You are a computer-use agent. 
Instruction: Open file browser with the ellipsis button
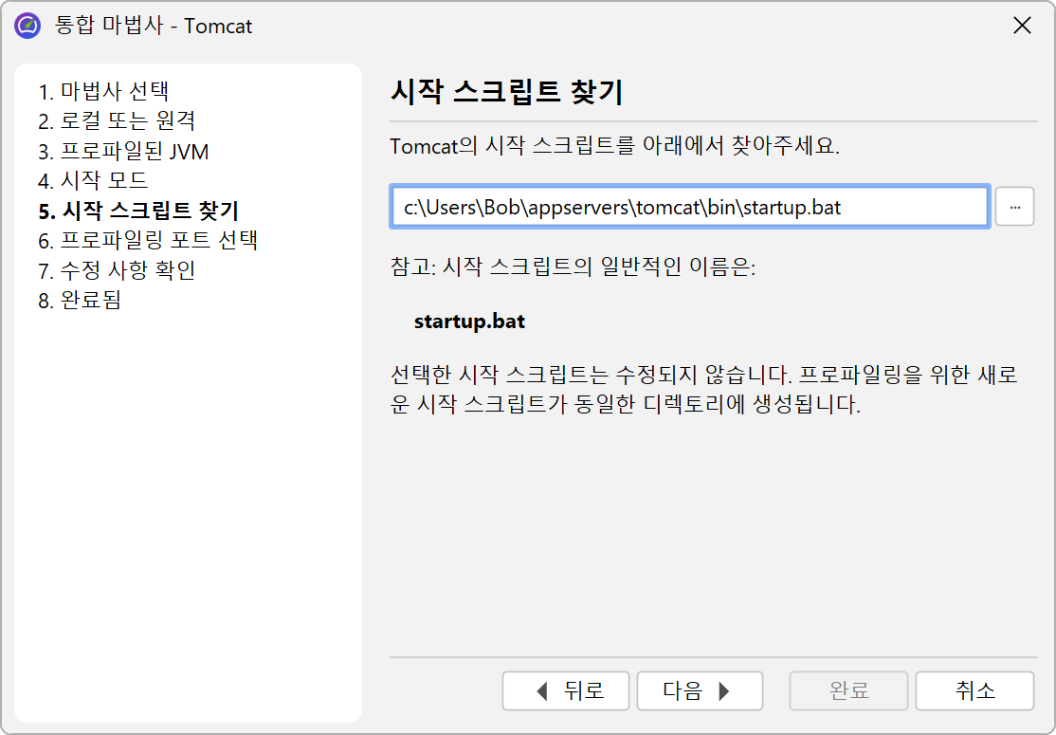[1014, 207]
